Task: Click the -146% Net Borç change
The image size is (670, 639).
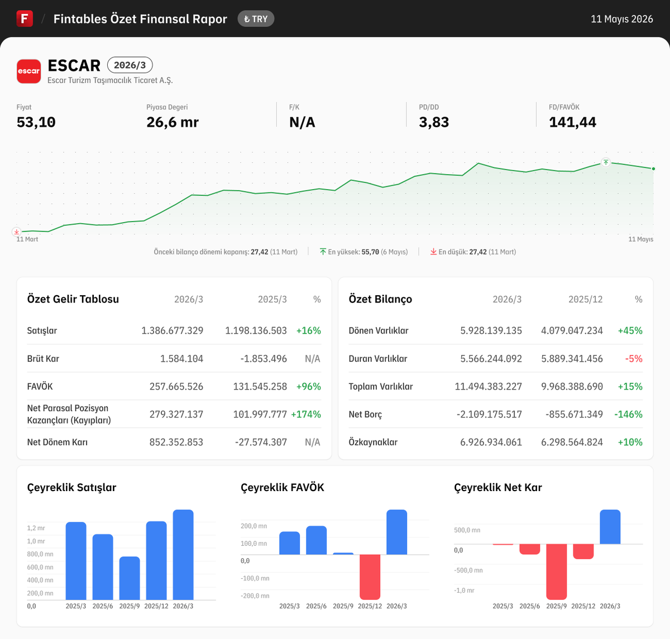Action: [x=629, y=414]
